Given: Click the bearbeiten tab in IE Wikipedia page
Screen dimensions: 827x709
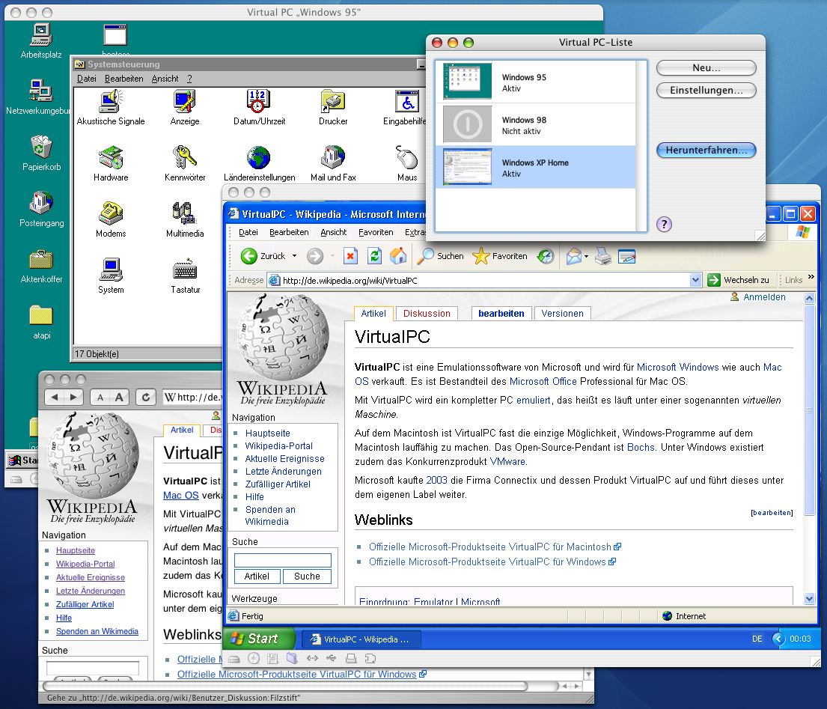Looking at the screenshot, I should 501,314.
